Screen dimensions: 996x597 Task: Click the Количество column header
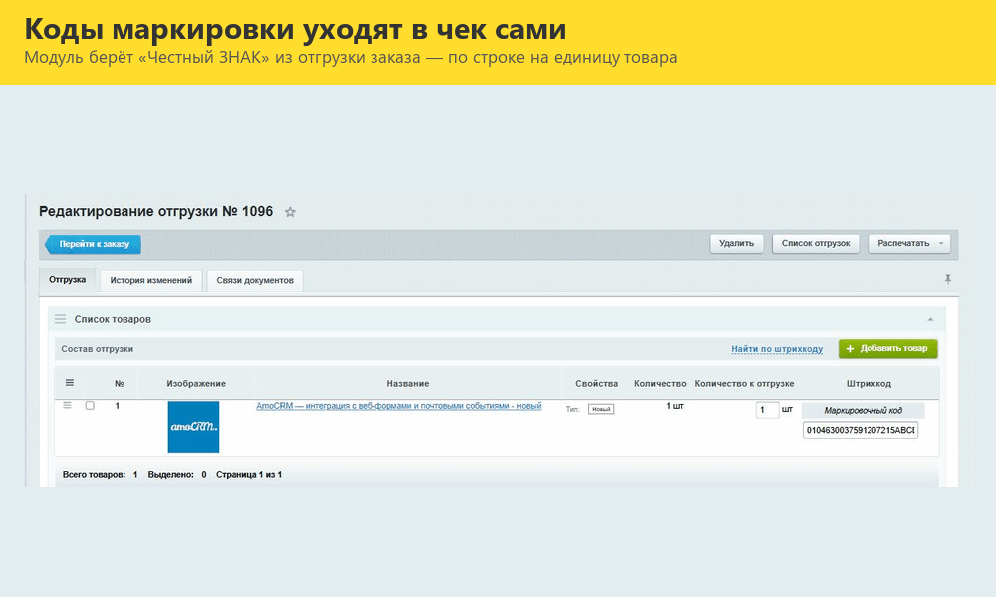click(x=660, y=384)
